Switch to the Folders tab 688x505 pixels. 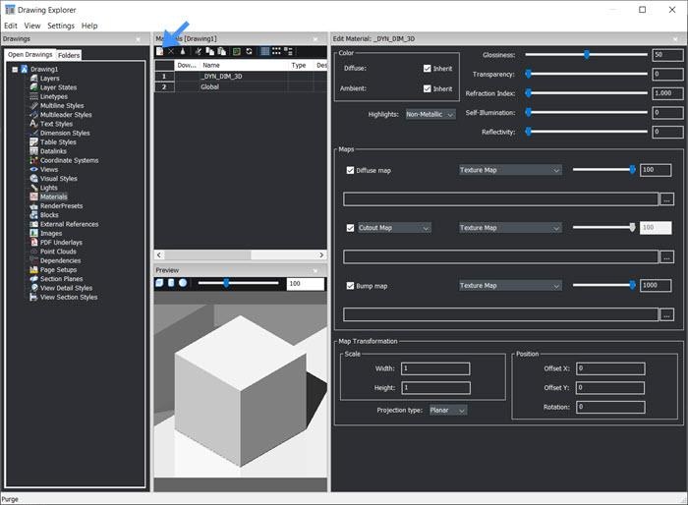tap(69, 55)
